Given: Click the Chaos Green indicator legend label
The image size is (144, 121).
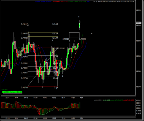Looking at the screenshot, I should point(77,2).
